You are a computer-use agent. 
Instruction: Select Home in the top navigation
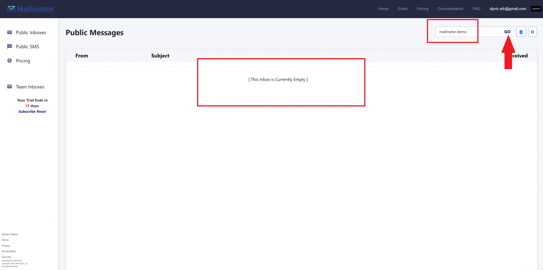click(x=383, y=8)
